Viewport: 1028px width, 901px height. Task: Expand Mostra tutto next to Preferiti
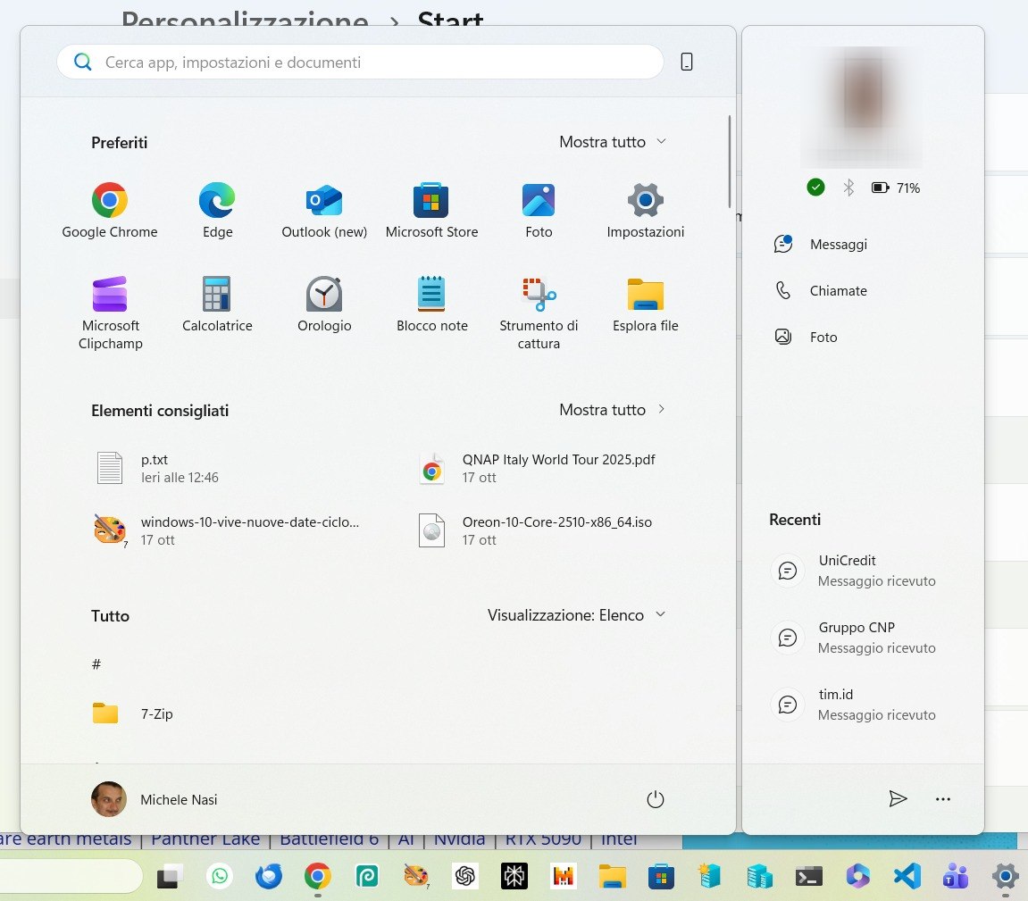click(x=613, y=141)
